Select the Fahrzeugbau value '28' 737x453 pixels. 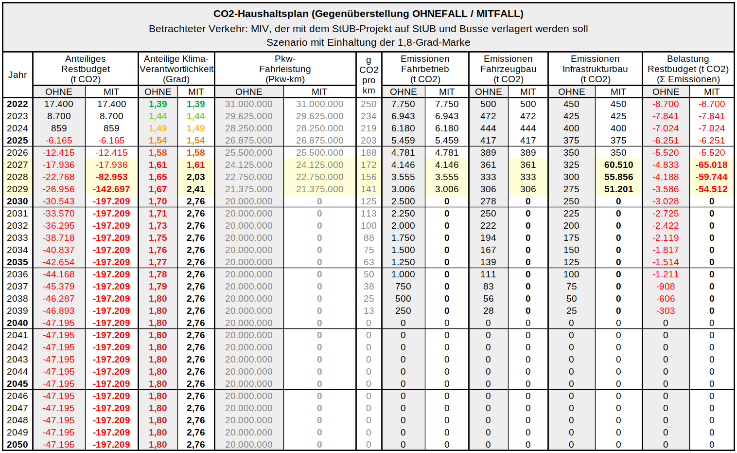coord(488,311)
